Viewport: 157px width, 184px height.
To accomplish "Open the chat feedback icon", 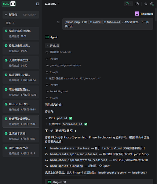I will click(137, 4).
